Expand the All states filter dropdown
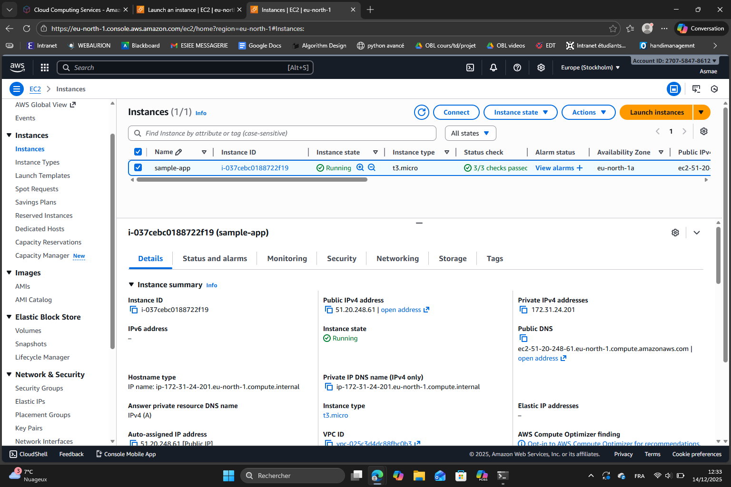The image size is (731, 487). pos(470,133)
